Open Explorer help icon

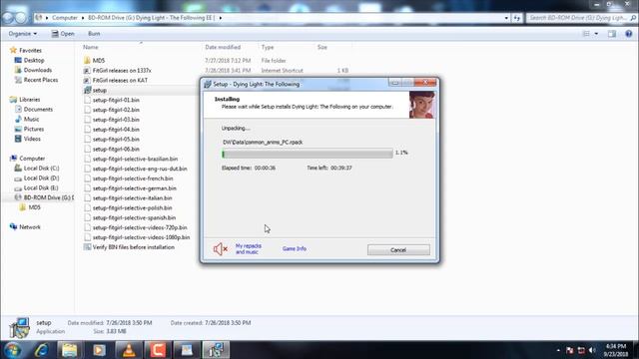point(629,34)
